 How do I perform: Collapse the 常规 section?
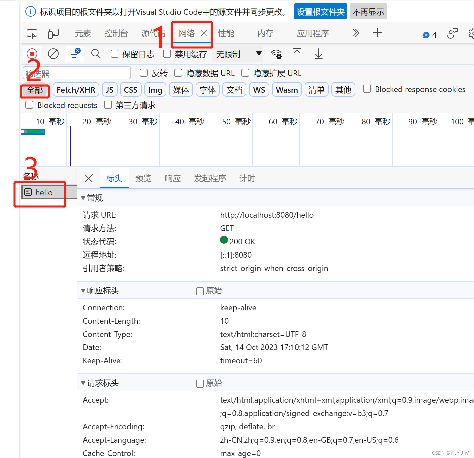coord(83,198)
